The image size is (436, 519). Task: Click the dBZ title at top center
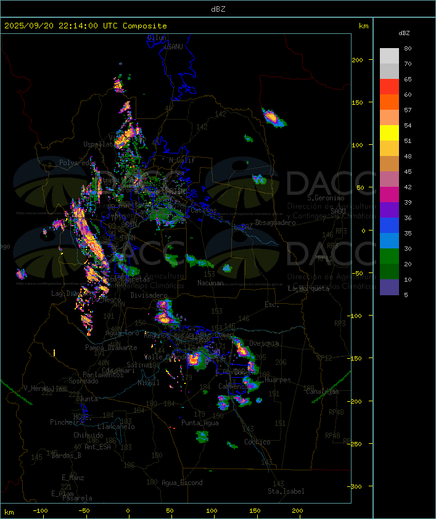pos(218,9)
